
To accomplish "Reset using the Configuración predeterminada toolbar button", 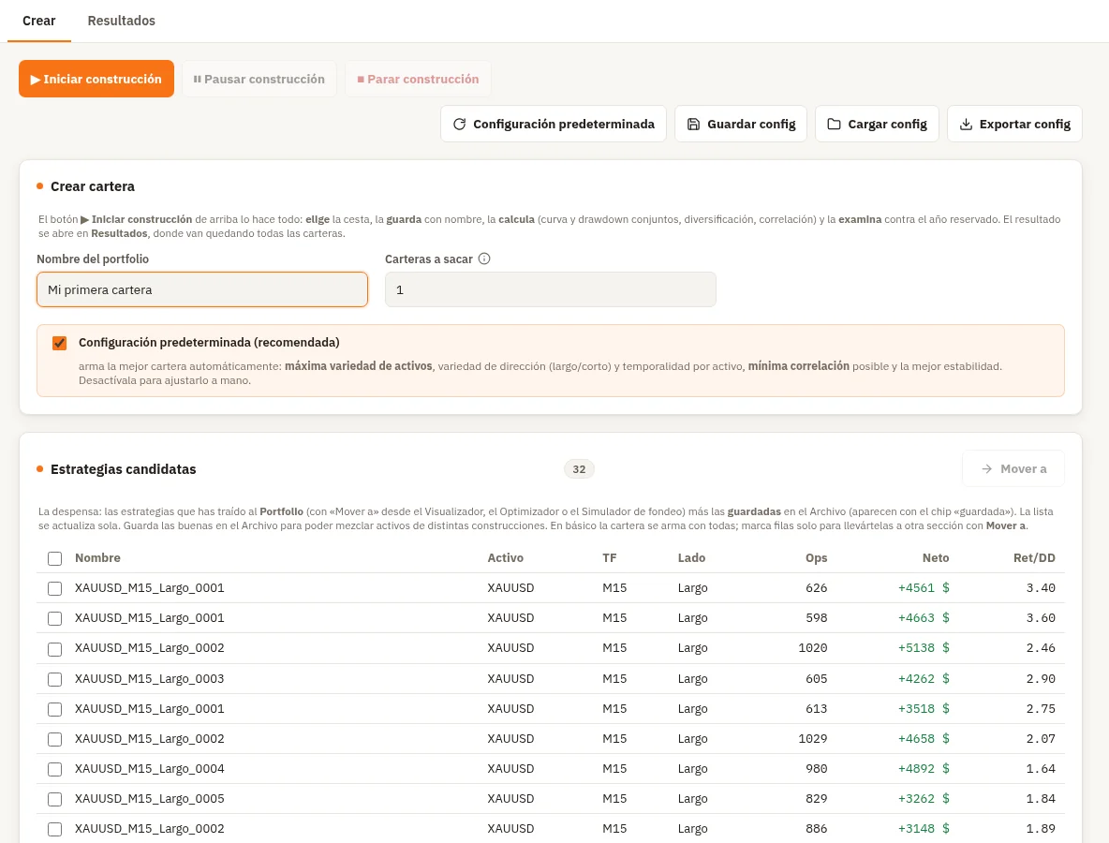I will (553, 124).
